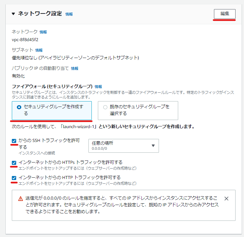Click the vpc-8f8d45f2 network value
The height and width of the screenshot is (237, 244).
coord(25,40)
